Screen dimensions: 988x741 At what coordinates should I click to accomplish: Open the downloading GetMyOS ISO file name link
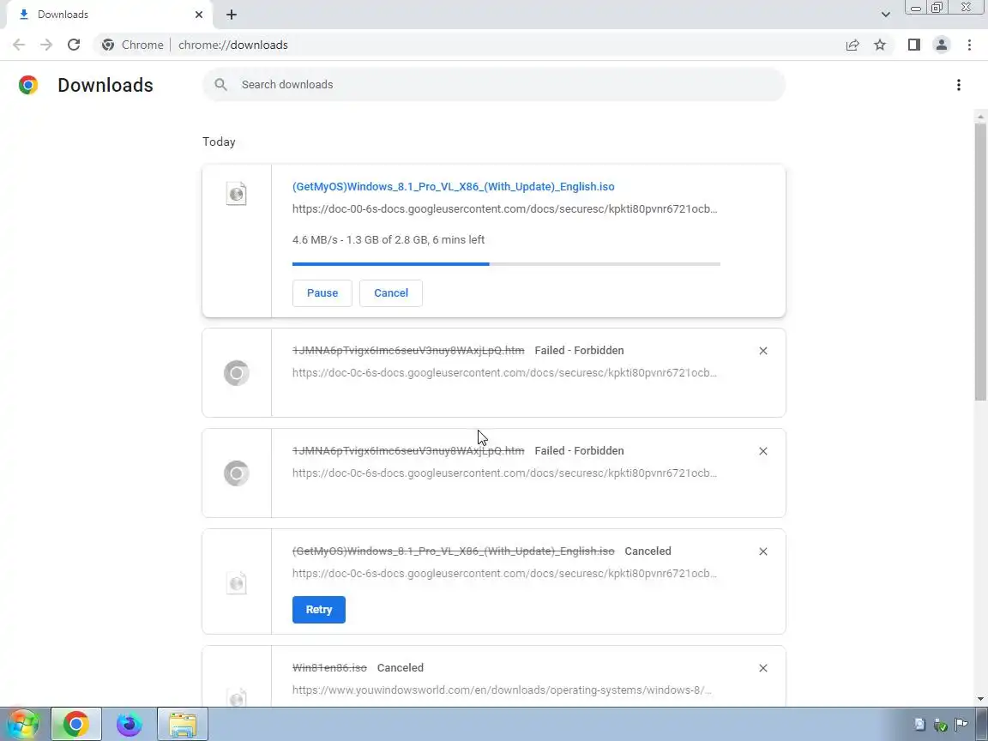click(453, 186)
